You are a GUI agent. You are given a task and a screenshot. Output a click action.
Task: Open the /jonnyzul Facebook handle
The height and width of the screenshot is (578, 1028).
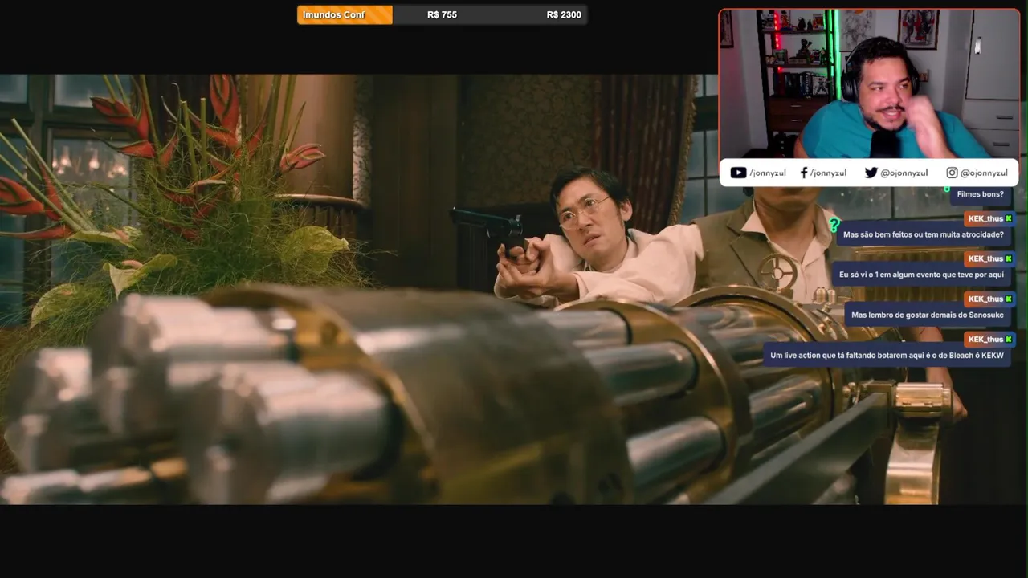coord(828,173)
